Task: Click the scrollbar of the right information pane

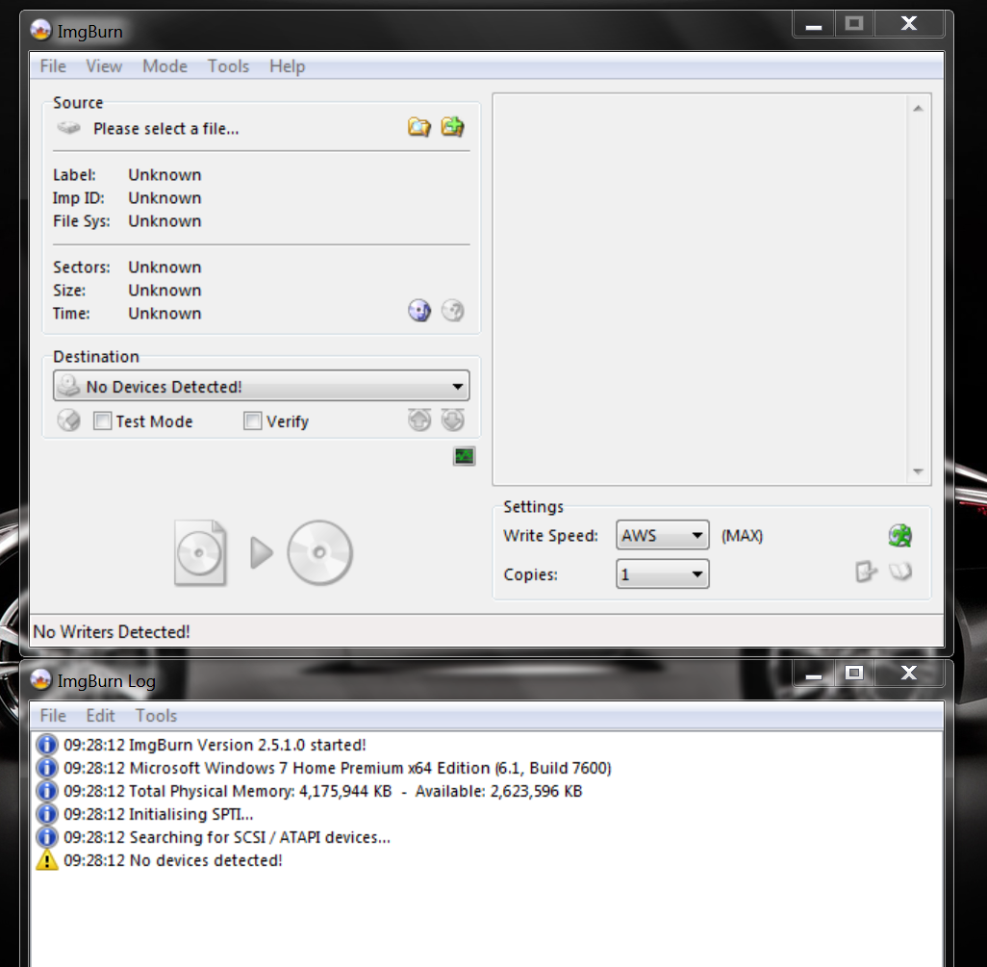Action: pyautogui.click(x=919, y=289)
